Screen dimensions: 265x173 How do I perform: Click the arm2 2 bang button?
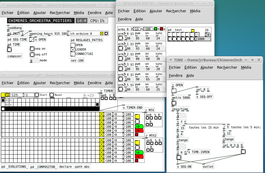121,58
